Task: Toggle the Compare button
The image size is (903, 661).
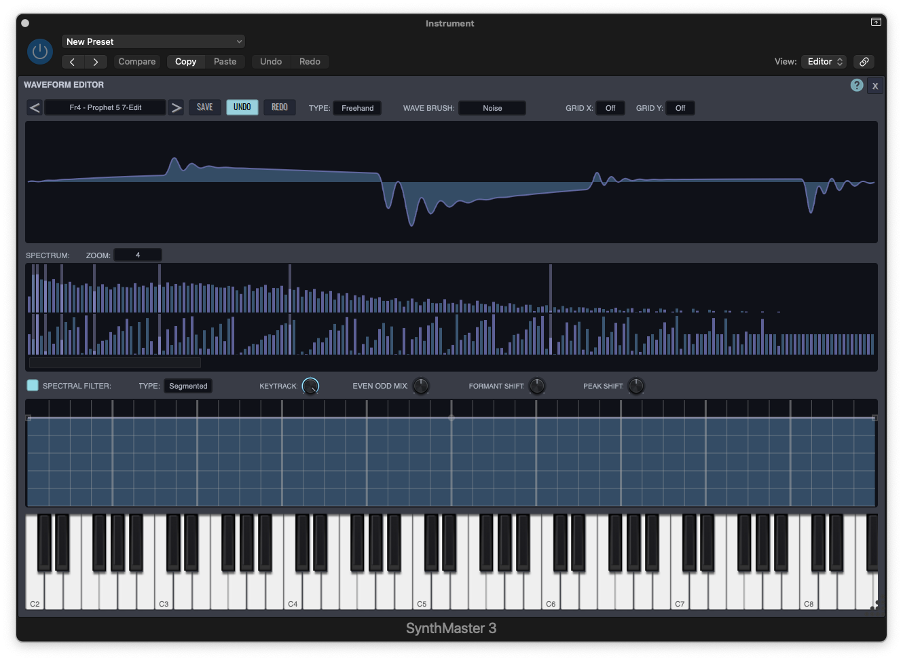Action: [137, 62]
